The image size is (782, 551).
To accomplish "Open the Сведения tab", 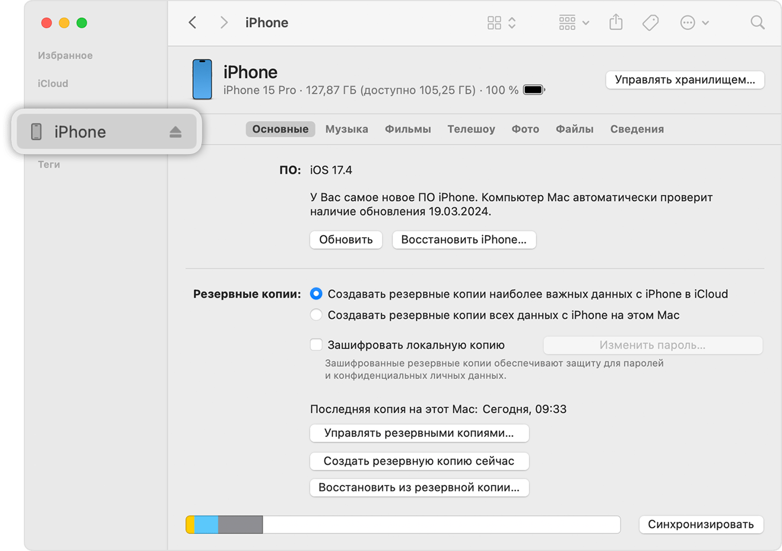I will click(x=637, y=129).
